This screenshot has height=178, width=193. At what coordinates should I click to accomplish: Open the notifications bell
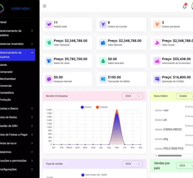click(185, 7)
